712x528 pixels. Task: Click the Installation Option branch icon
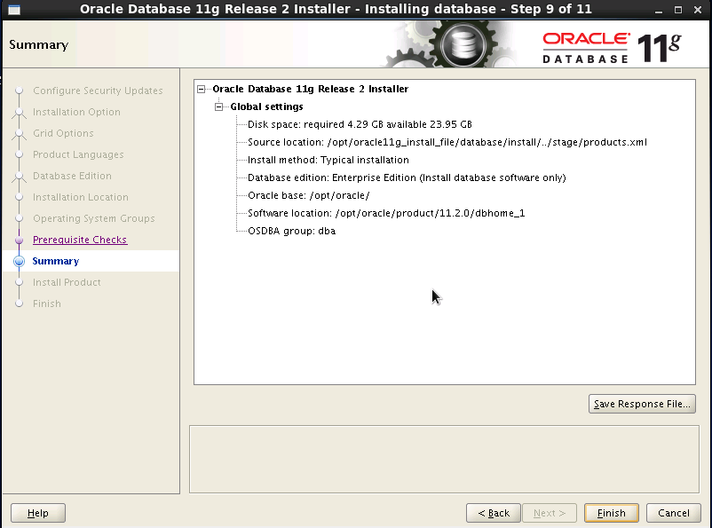pyautogui.click(x=19, y=113)
